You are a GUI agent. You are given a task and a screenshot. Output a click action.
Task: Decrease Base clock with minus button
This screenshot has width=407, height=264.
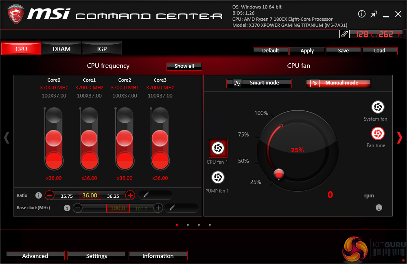pyautogui.click(x=78, y=208)
